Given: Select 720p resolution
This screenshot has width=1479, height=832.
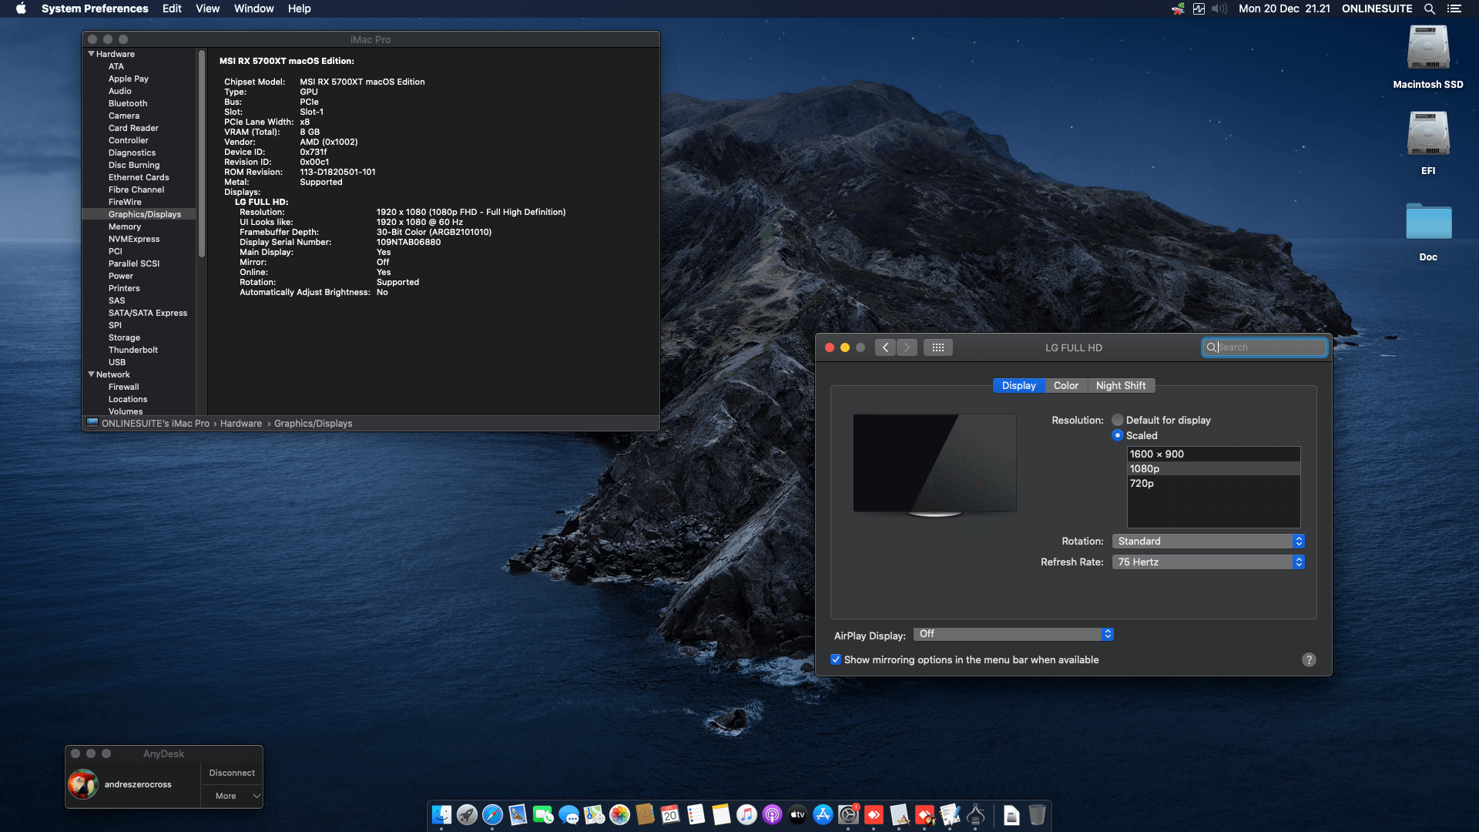Looking at the screenshot, I should click(x=1213, y=484).
